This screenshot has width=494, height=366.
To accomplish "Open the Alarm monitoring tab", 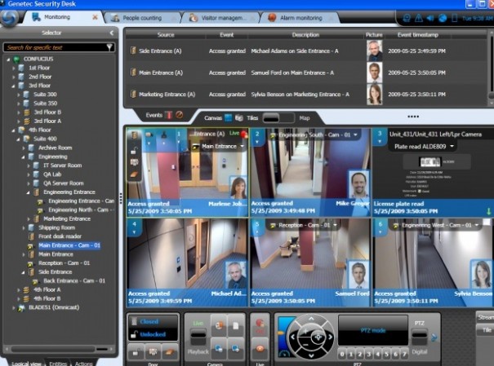I will pos(298,16).
